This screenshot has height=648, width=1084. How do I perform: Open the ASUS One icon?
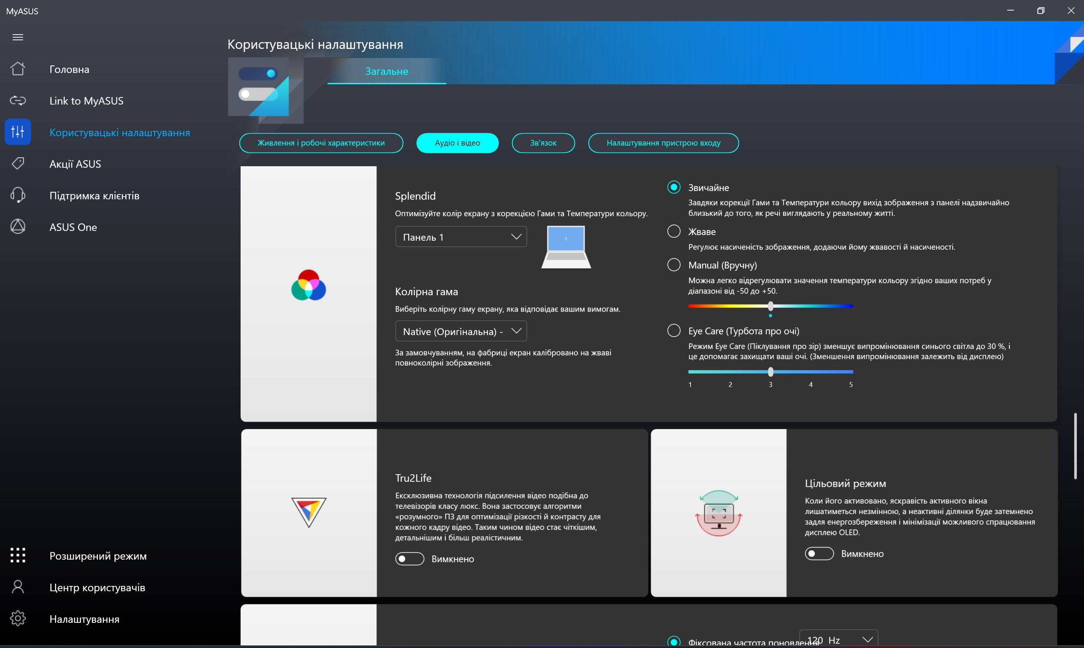point(18,227)
